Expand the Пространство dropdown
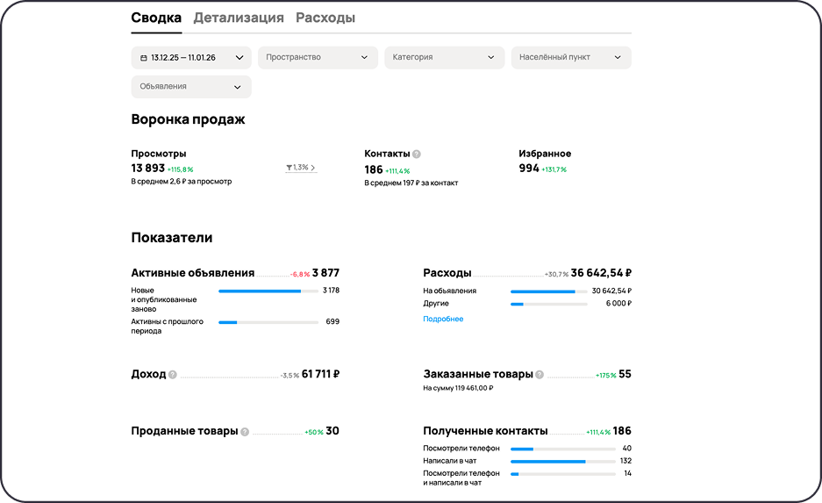This screenshot has height=503, width=822. [x=318, y=58]
